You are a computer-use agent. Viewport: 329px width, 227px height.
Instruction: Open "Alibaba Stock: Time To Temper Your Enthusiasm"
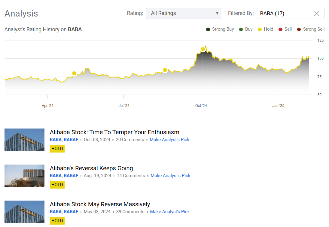pos(114,132)
